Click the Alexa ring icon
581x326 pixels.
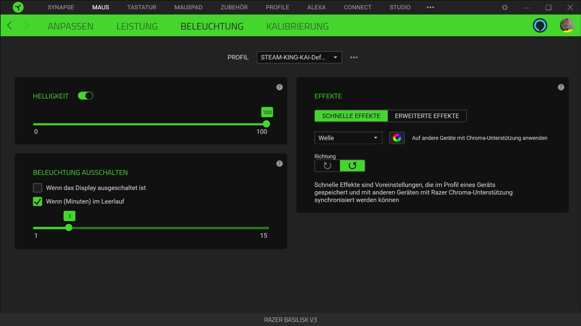pyautogui.click(x=540, y=26)
